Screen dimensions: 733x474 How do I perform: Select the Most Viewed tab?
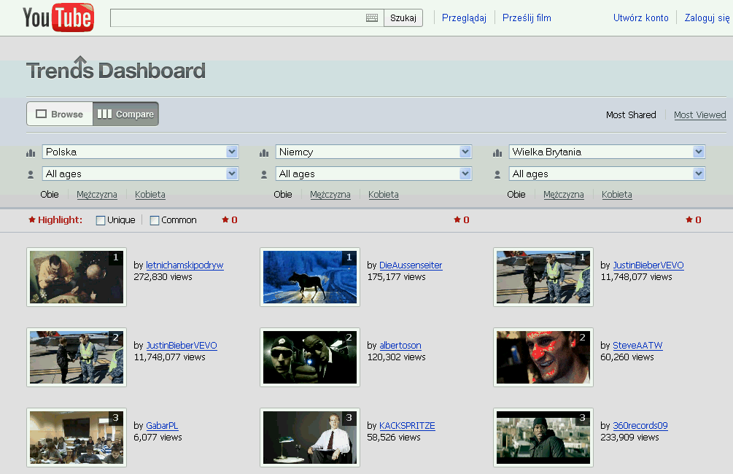tap(699, 115)
